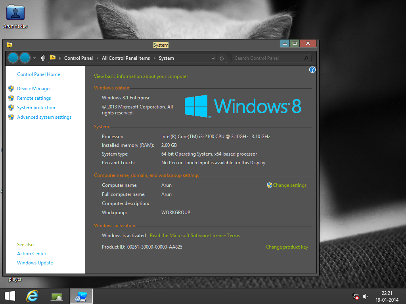Viewport: 406px width, 304px height.
Task: Open Windows Update link
Action: (35, 263)
